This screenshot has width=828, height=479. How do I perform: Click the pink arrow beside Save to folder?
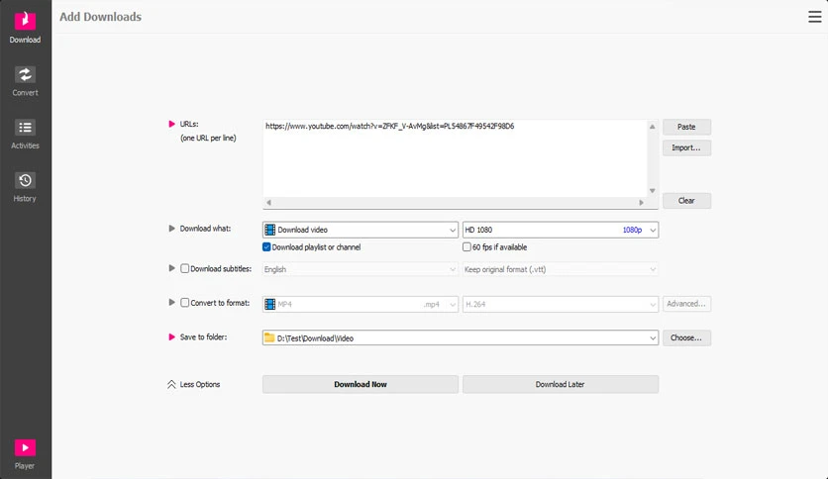coord(171,336)
